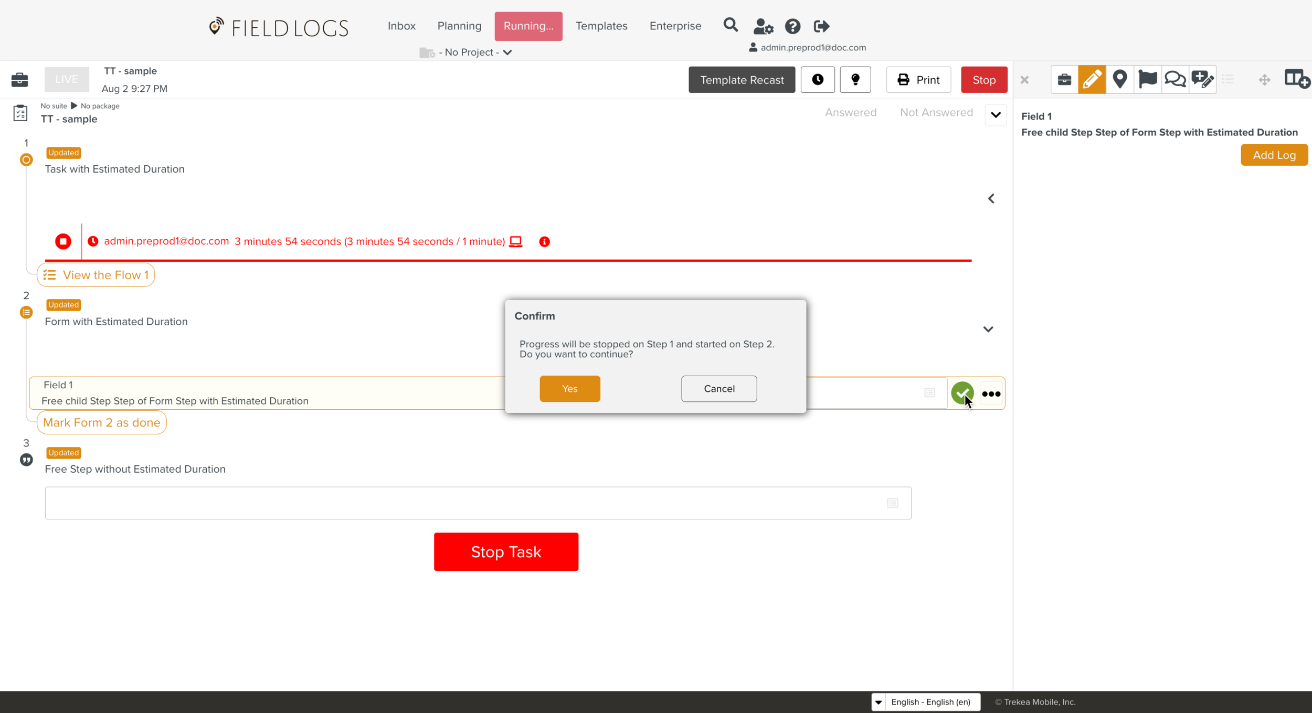Open the search magnifier icon
Image resolution: width=1312 pixels, height=713 pixels.
(x=730, y=25)
